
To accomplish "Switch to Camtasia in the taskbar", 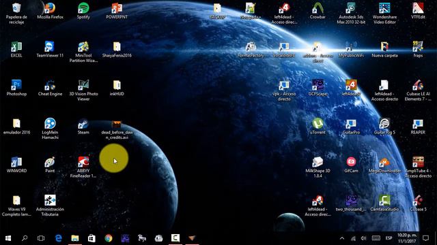I will pos(175,238).
